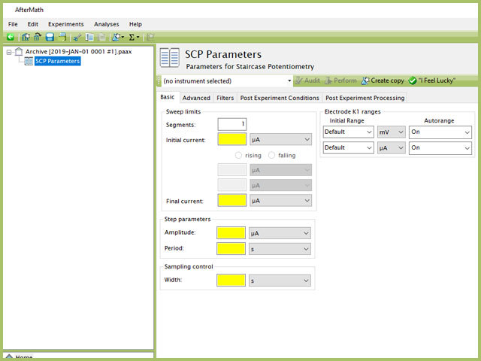Open Post Experiment Conditions tab

point(280,98)
